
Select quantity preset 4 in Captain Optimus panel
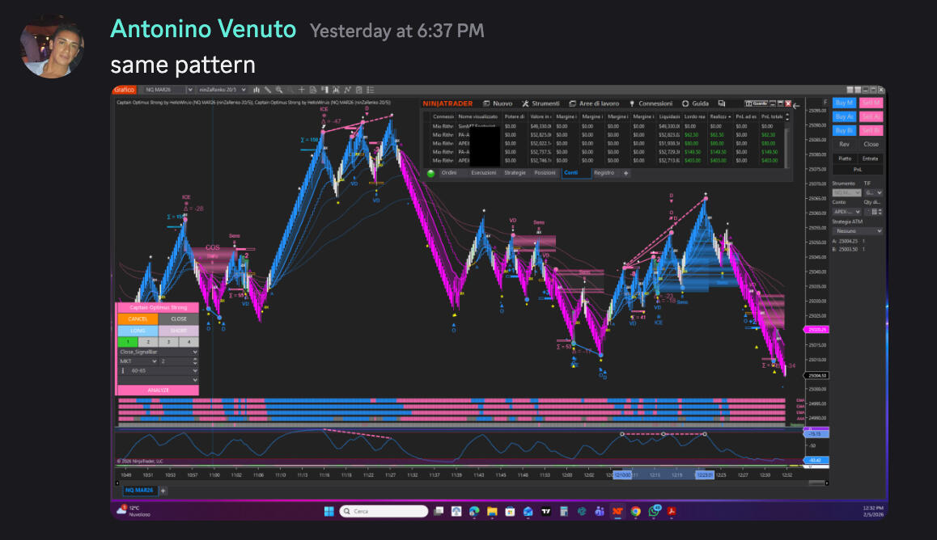pos(188,342)
